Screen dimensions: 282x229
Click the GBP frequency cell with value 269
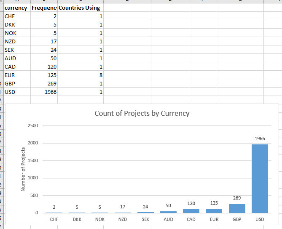(44, 84)
